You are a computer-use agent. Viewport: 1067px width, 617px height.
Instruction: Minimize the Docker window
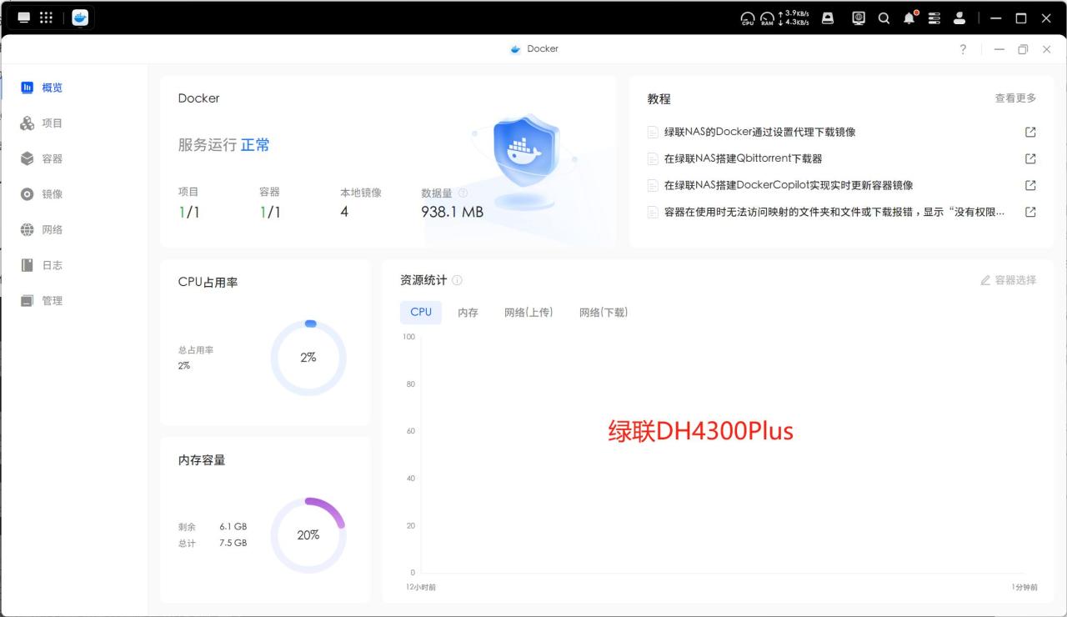click(999, 49)
